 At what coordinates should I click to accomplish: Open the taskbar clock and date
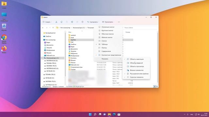click(204, 114)
